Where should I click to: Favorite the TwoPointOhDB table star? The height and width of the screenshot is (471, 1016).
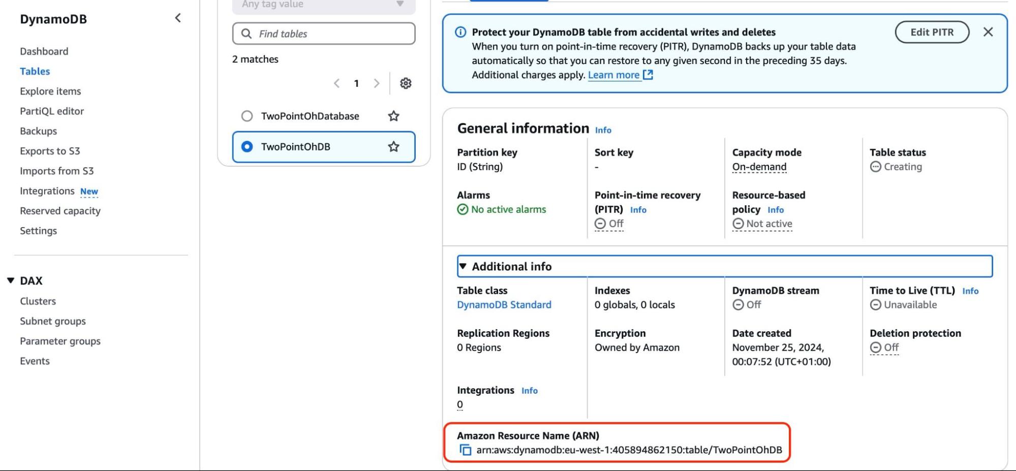click(393, 146)
